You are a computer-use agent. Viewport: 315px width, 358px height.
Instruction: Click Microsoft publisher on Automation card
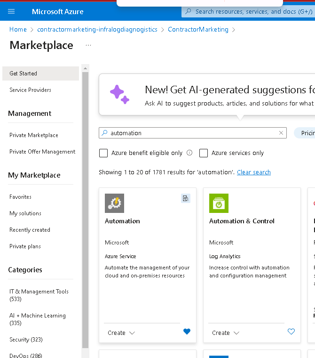pyautogui.click(x=117, y=243)
